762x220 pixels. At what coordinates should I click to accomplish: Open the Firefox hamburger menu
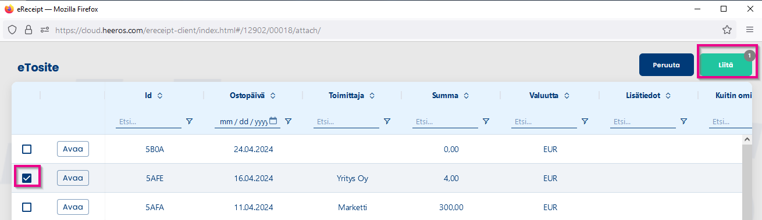point(750,30)
